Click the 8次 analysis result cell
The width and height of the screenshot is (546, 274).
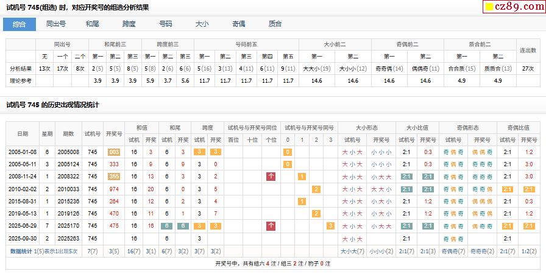80,69
